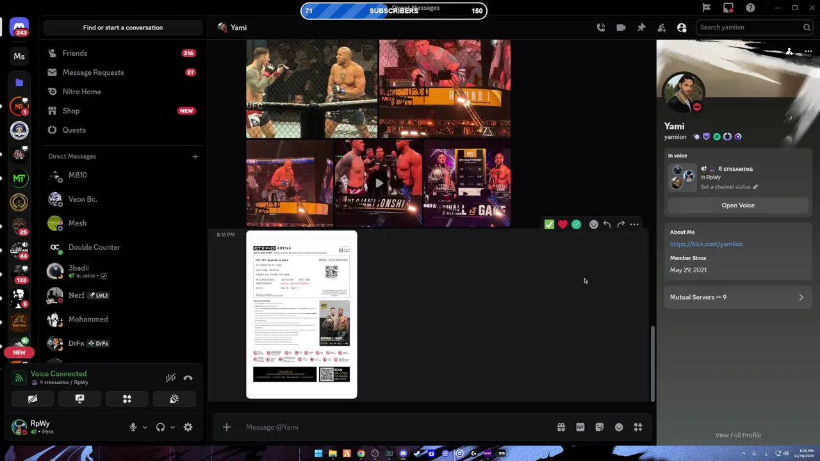The image size is (820, 461).
Task: Open Find or start a conversation
Action: point(123,28)
